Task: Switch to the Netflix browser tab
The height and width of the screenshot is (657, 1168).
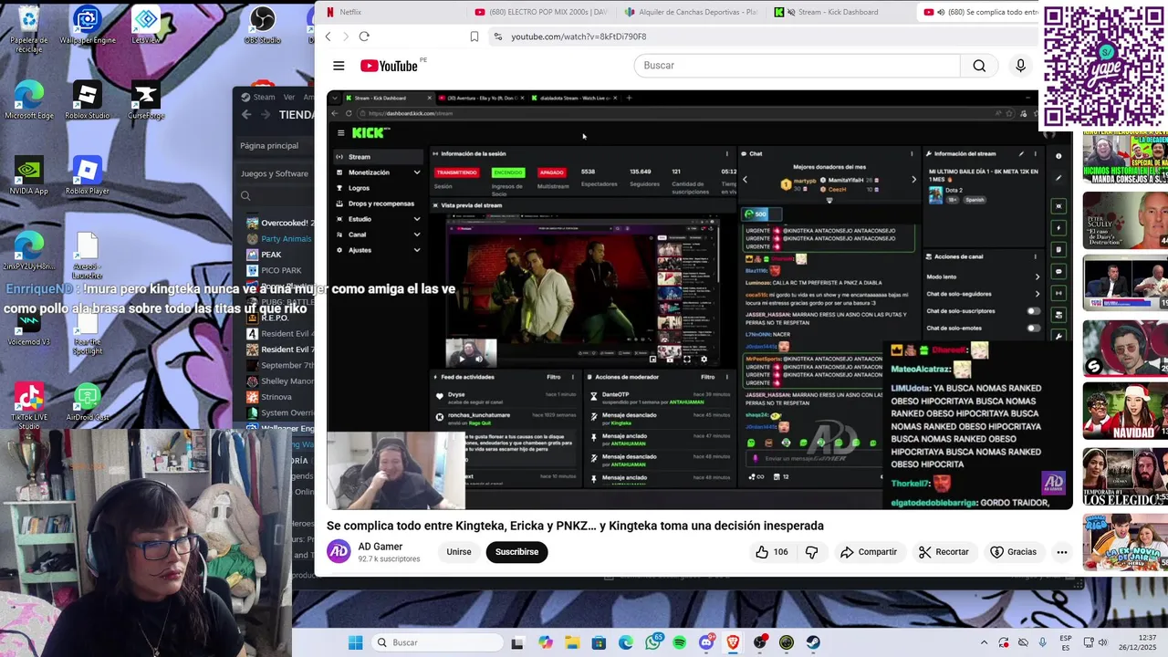Action: [x=391, y=12]
